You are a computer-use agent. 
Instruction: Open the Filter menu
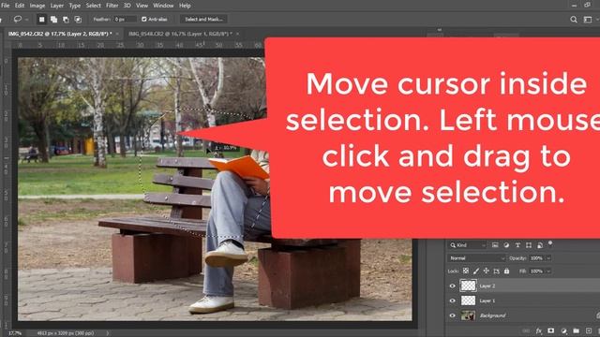click(112, 6)
